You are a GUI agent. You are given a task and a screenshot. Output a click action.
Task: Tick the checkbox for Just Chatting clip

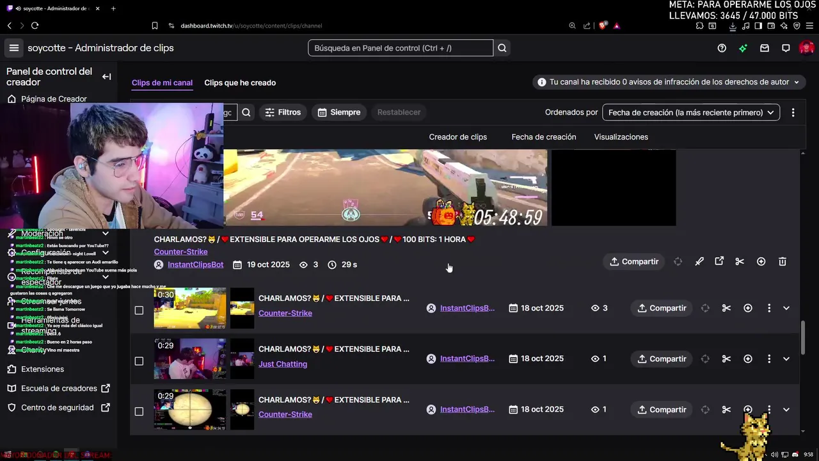[139, 361]
